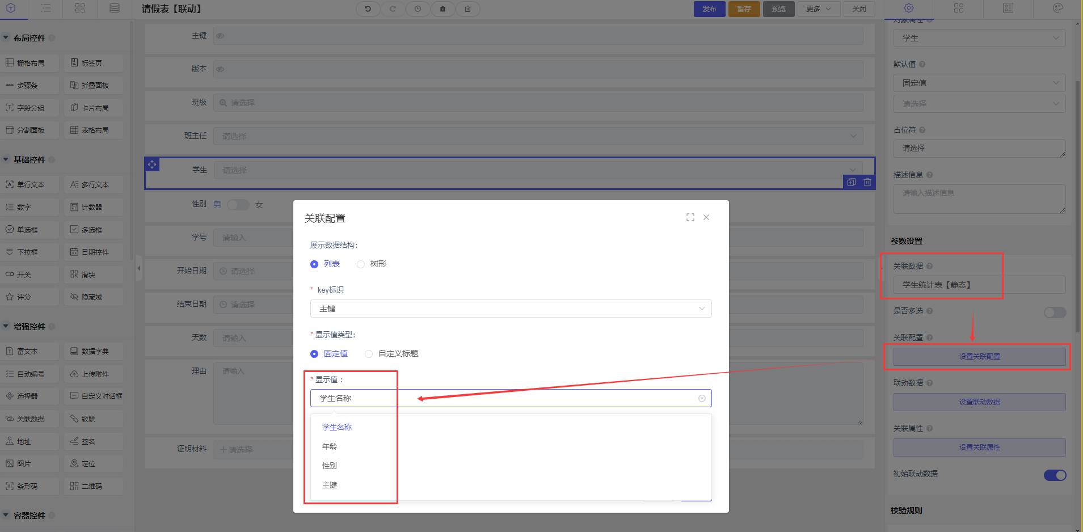Click the undo arrow icon in top toolbar

click(368, 9)
